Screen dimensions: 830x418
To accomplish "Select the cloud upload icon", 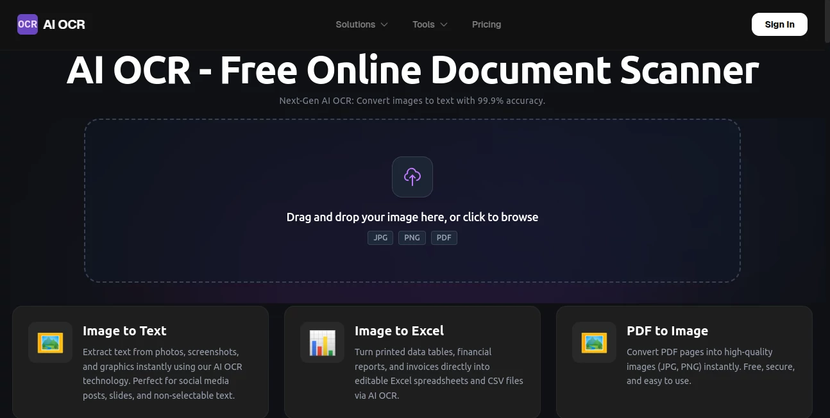I will pos(412,177).
